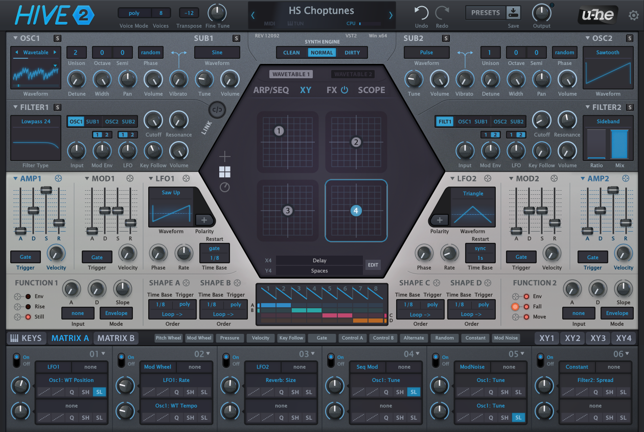The image size is (644, 432).
Task: Open settings with the gear icon
Action: tap(633, 15)
